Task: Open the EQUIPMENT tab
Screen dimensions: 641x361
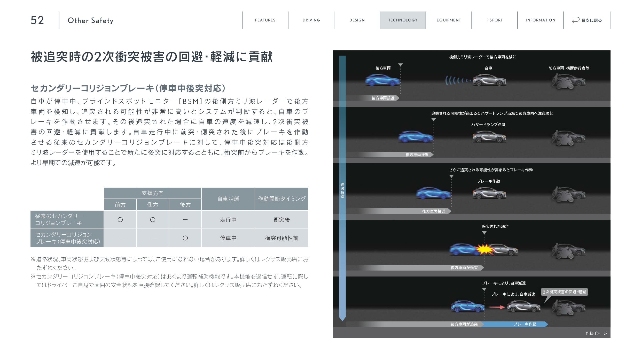Action: click(x=449, y=20)
